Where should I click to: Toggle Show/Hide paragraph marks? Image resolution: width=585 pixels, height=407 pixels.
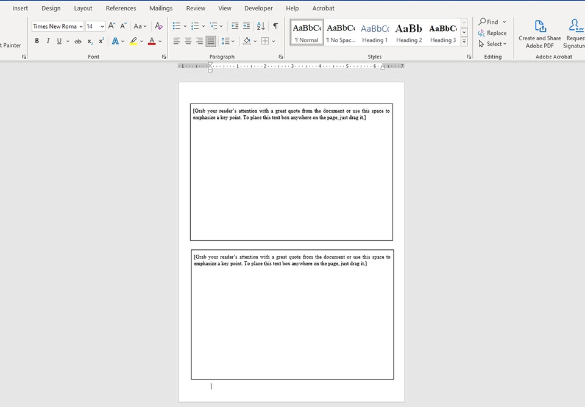(x=275, y=26)
